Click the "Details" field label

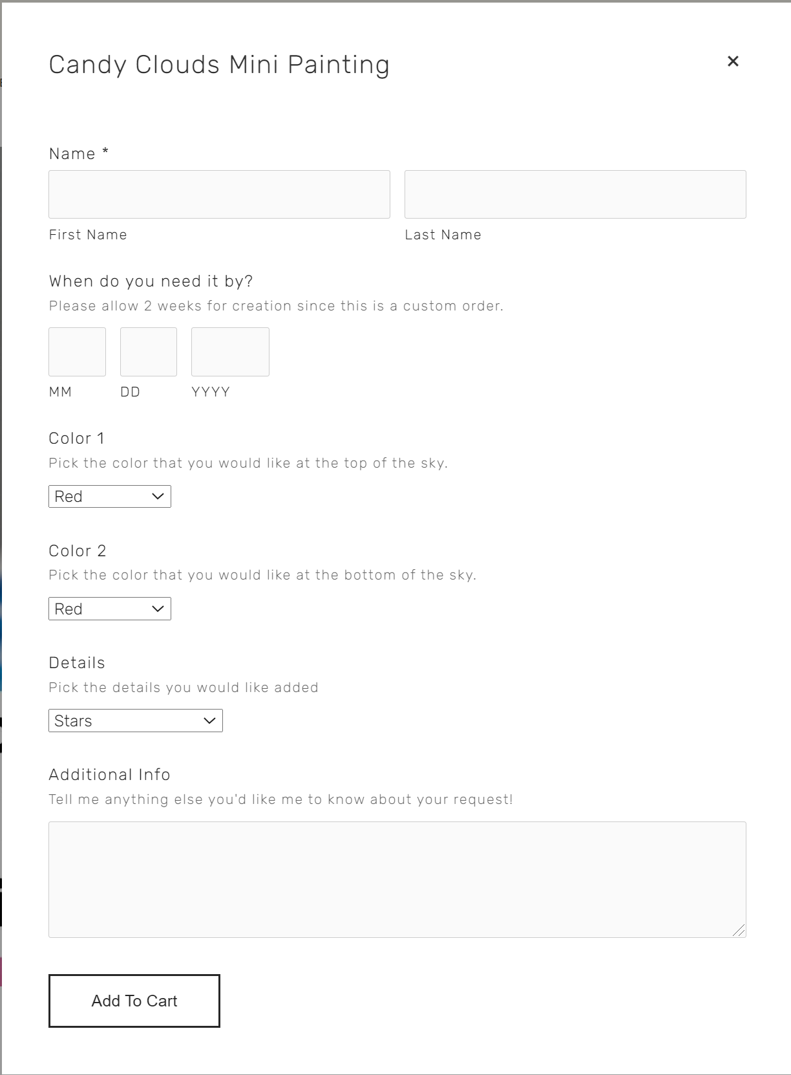point(76,663)
